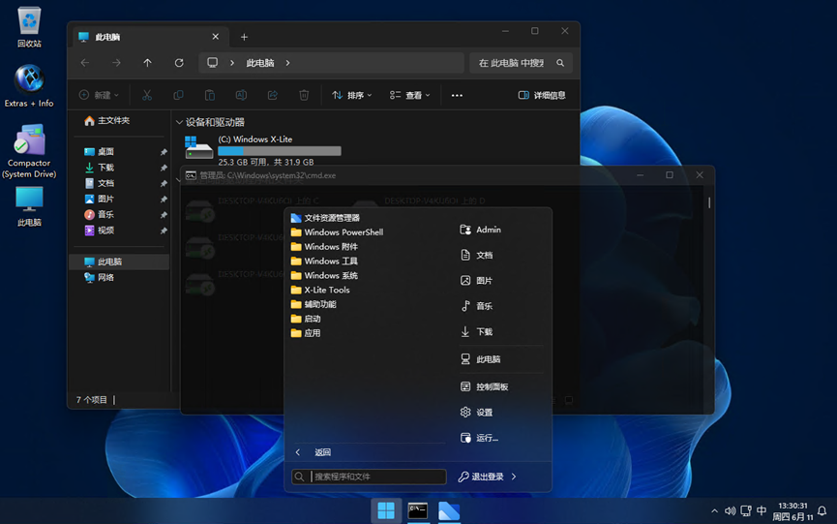Open Windows 工具 folder in start menu
The height and width of the screenshot is (524, 837).
pos(324,262)
